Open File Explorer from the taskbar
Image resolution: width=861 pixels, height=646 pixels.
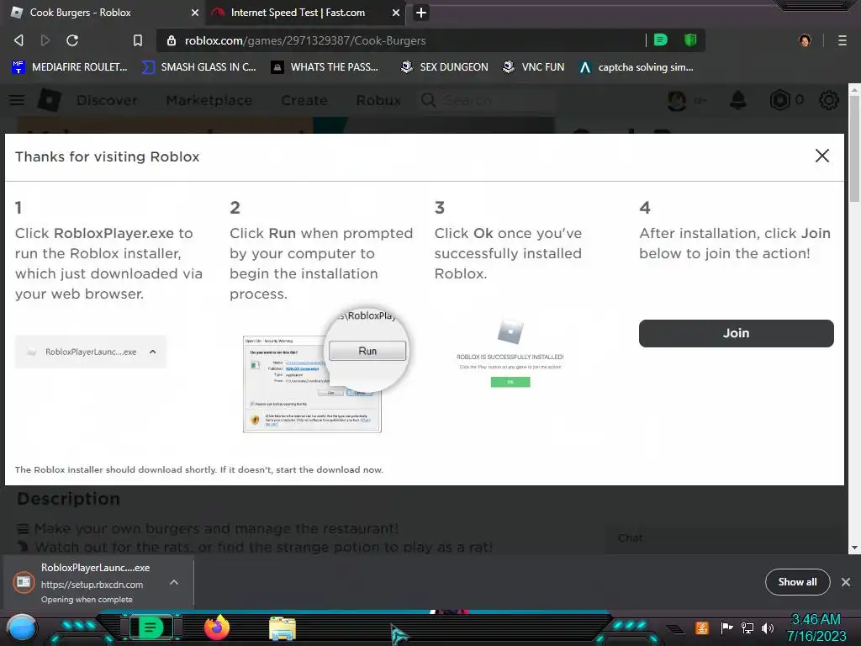tap(283, 628)
